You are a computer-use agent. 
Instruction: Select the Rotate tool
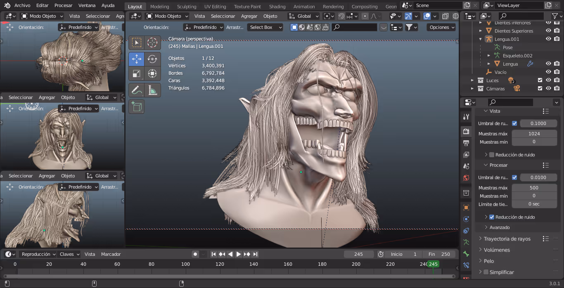click(152, 59)
